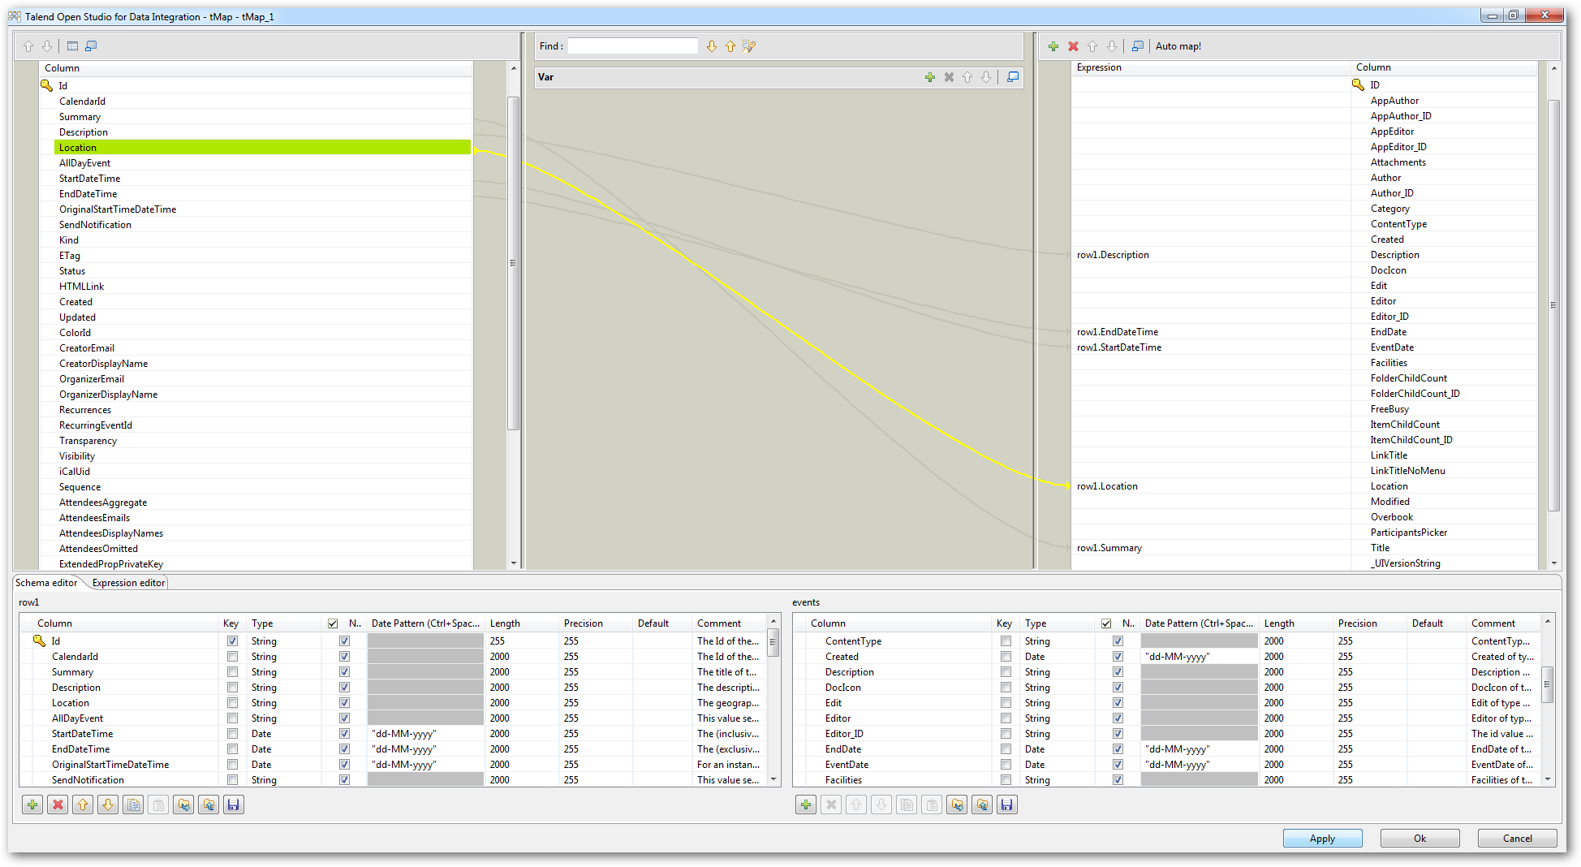Click the find next down arrow
The width and height of the screenshot is (1581, 867).
coord(712,46)
